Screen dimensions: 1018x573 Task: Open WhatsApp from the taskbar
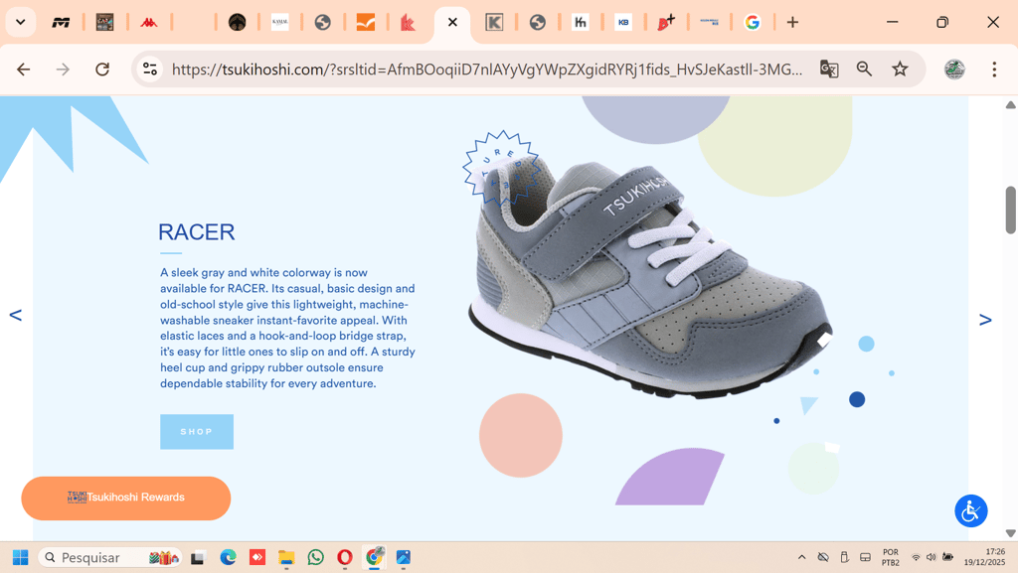click(315, 557)
